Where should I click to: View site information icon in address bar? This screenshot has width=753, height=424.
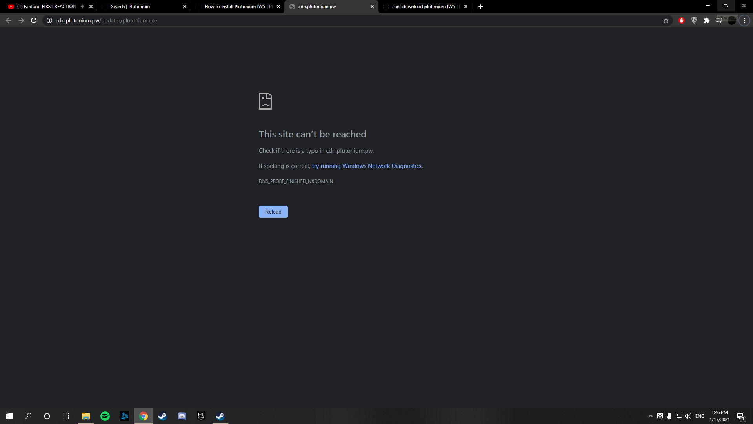tap(49, 20)
